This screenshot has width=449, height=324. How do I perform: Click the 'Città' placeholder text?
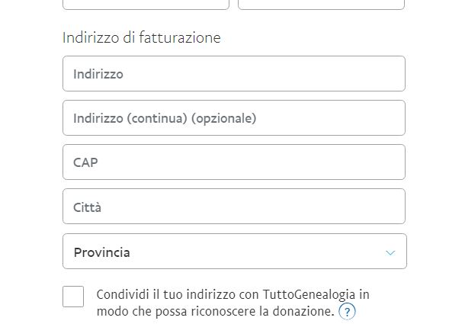(x=87, y=207)
